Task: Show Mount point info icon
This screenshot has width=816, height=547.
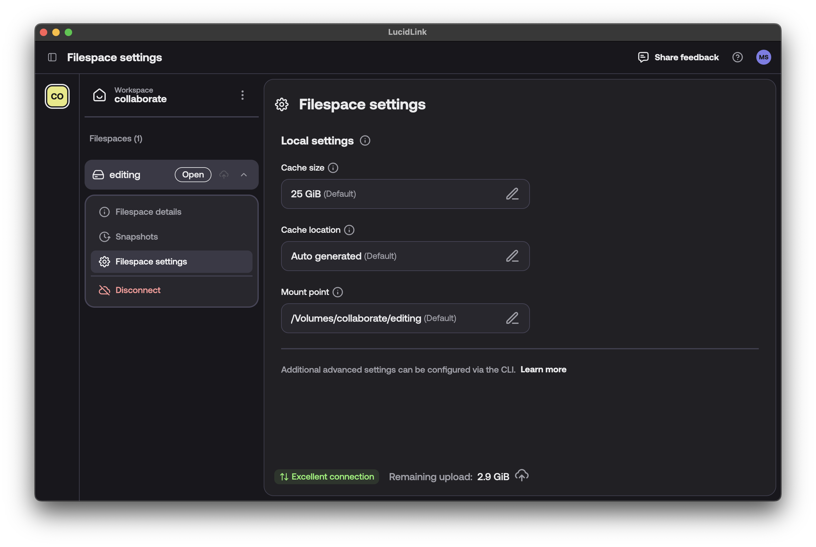Action: tap(337, 292)
